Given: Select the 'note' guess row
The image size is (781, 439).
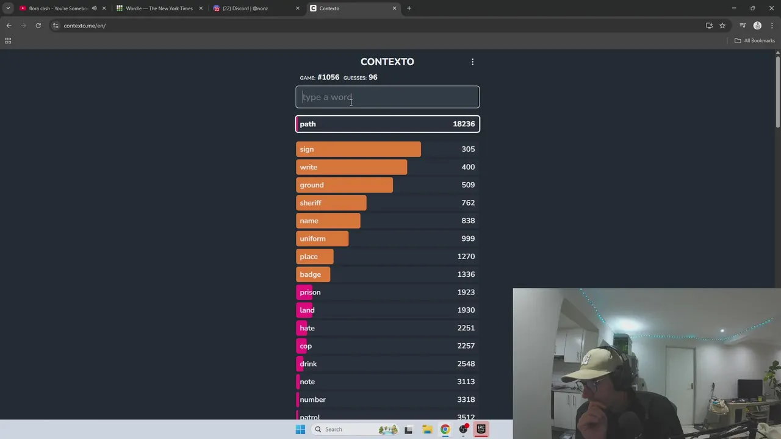Looking at the screenshot, I should point(387,382).
